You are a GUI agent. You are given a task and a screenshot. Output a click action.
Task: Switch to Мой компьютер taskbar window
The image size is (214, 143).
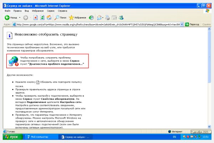[40, 137]
